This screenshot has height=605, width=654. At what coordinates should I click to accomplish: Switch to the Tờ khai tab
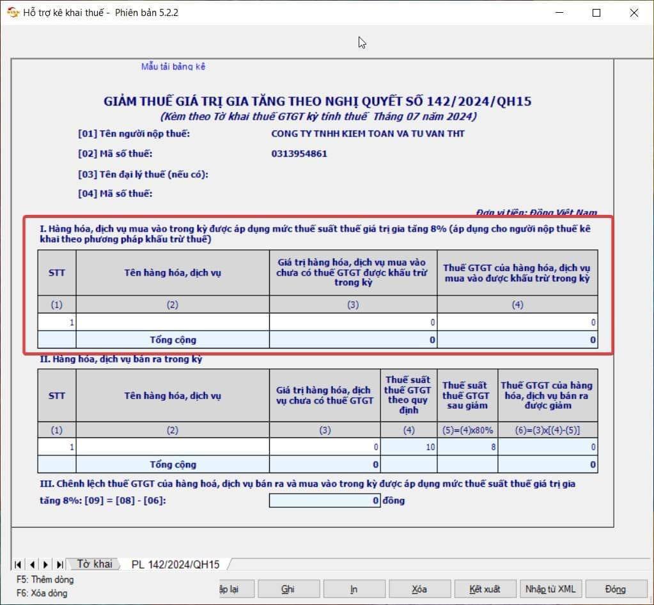(x=94, y=564)
